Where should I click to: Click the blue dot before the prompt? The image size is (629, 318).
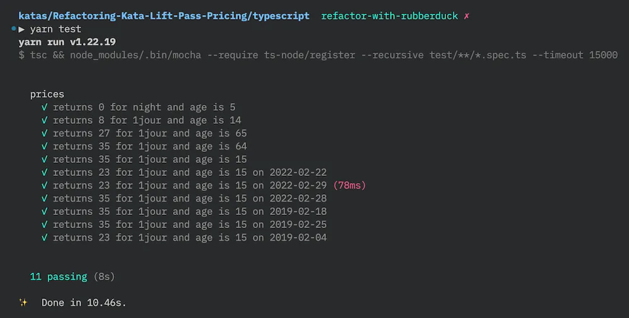point(13,29)
